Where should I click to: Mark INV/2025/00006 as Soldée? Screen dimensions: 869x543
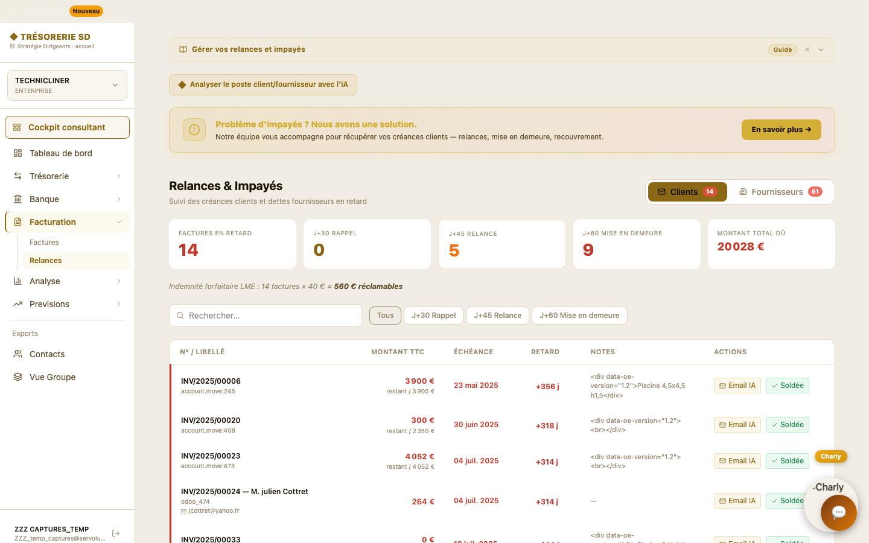tap(788, 386)
